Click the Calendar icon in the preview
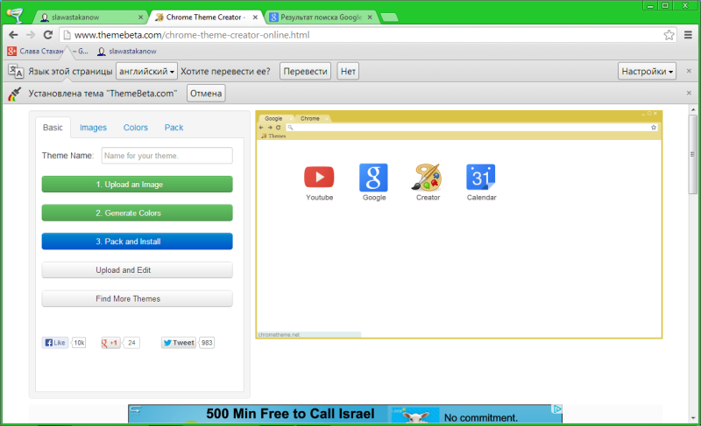Image resolution: width=701 pixels, height=426 pixels. 481,177
